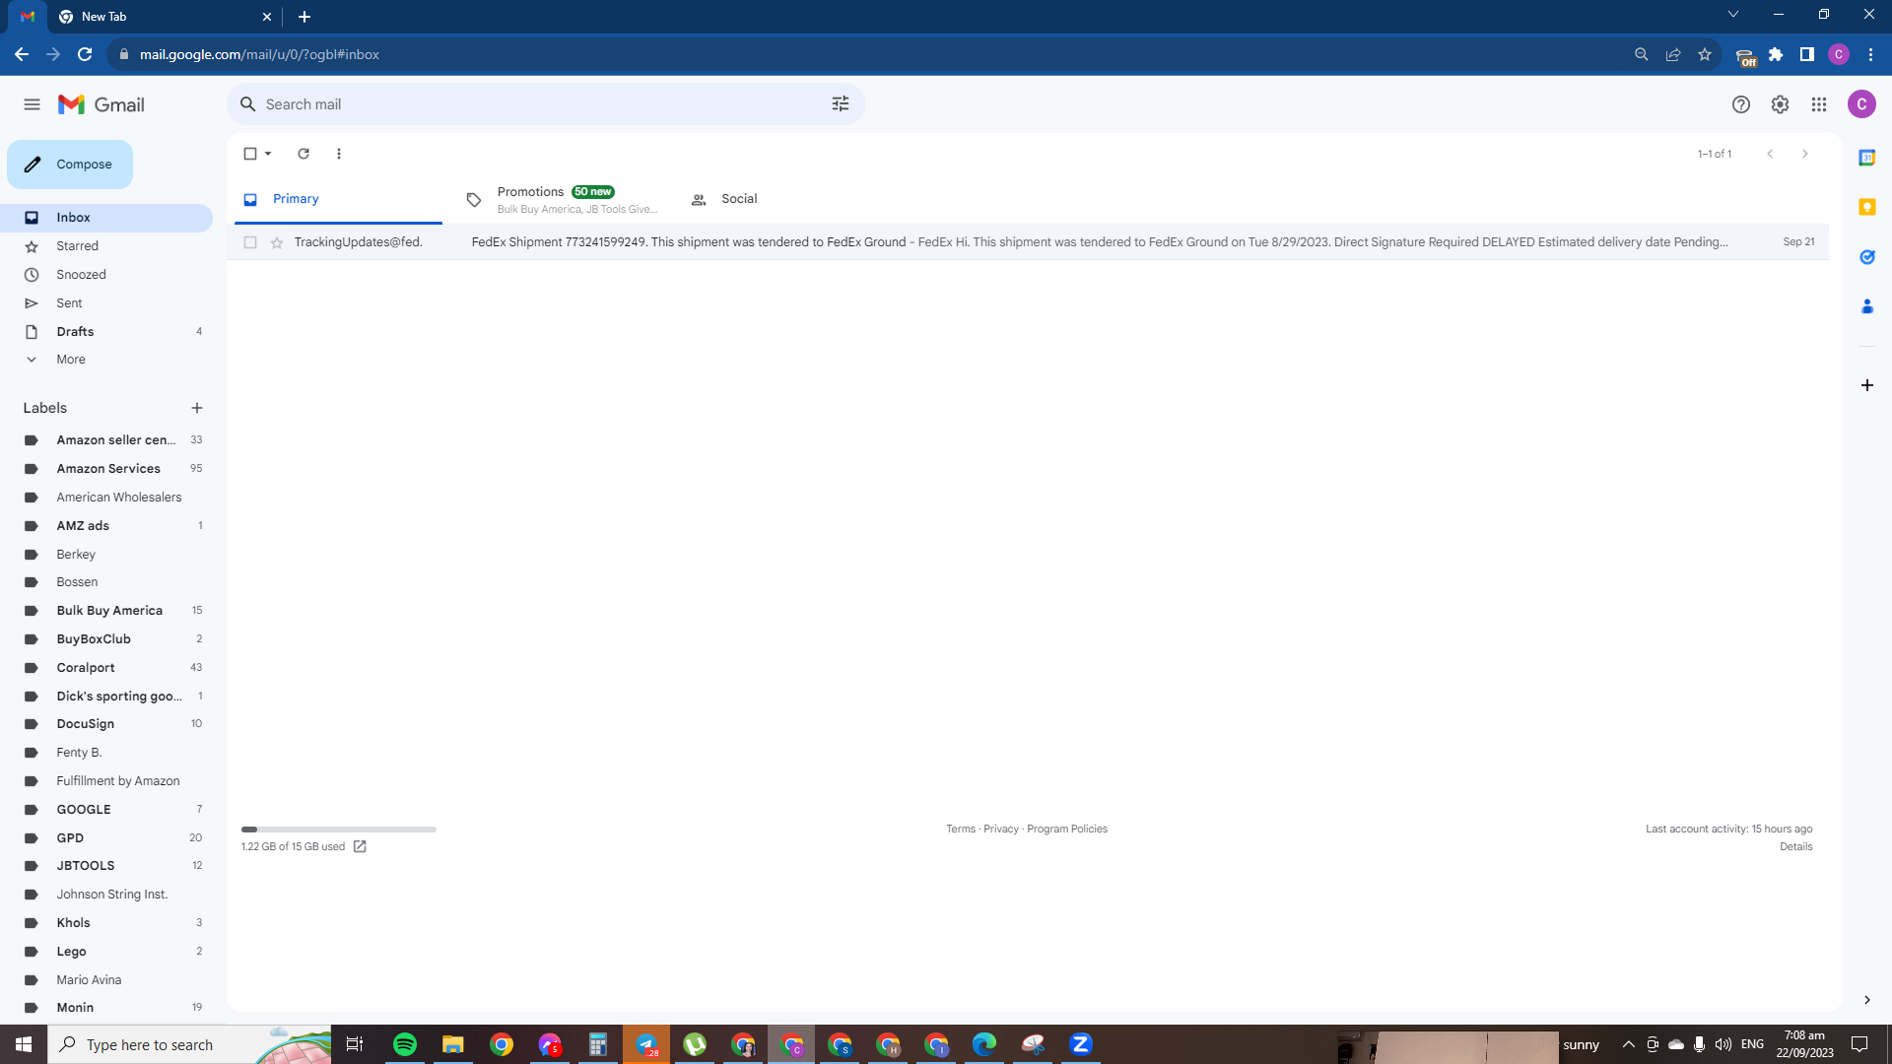1892x1064 pixels.
Task: Create a new label with plus icon
Action: pos(197,408)
